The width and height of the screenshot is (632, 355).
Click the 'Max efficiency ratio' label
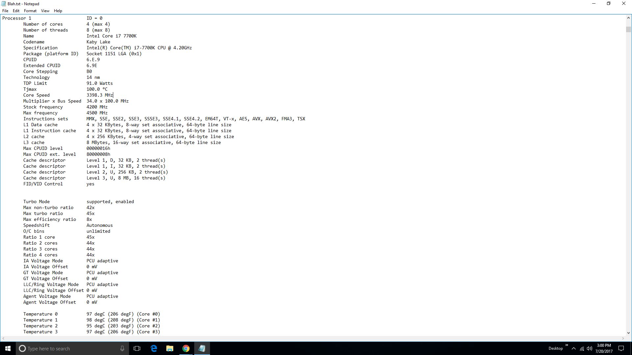click(x=50, y=219)
